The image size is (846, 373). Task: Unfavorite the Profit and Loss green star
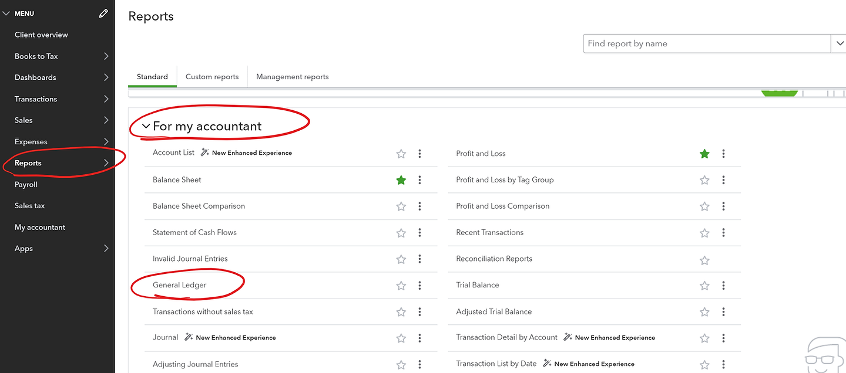click(704, 154)
